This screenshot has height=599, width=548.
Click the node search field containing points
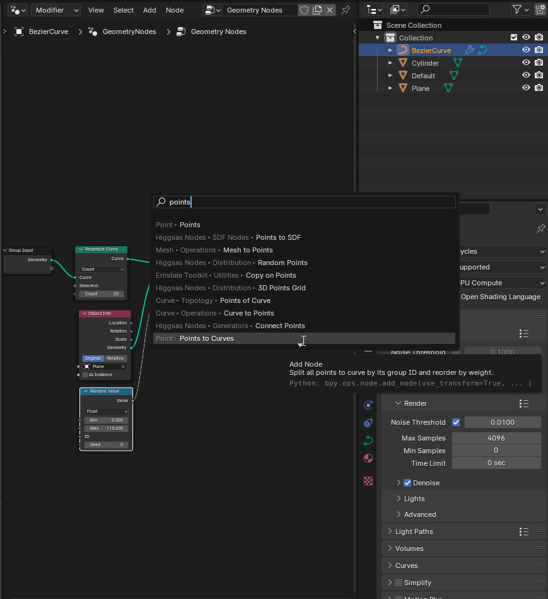pyautogui.click(x=304, y=202)
